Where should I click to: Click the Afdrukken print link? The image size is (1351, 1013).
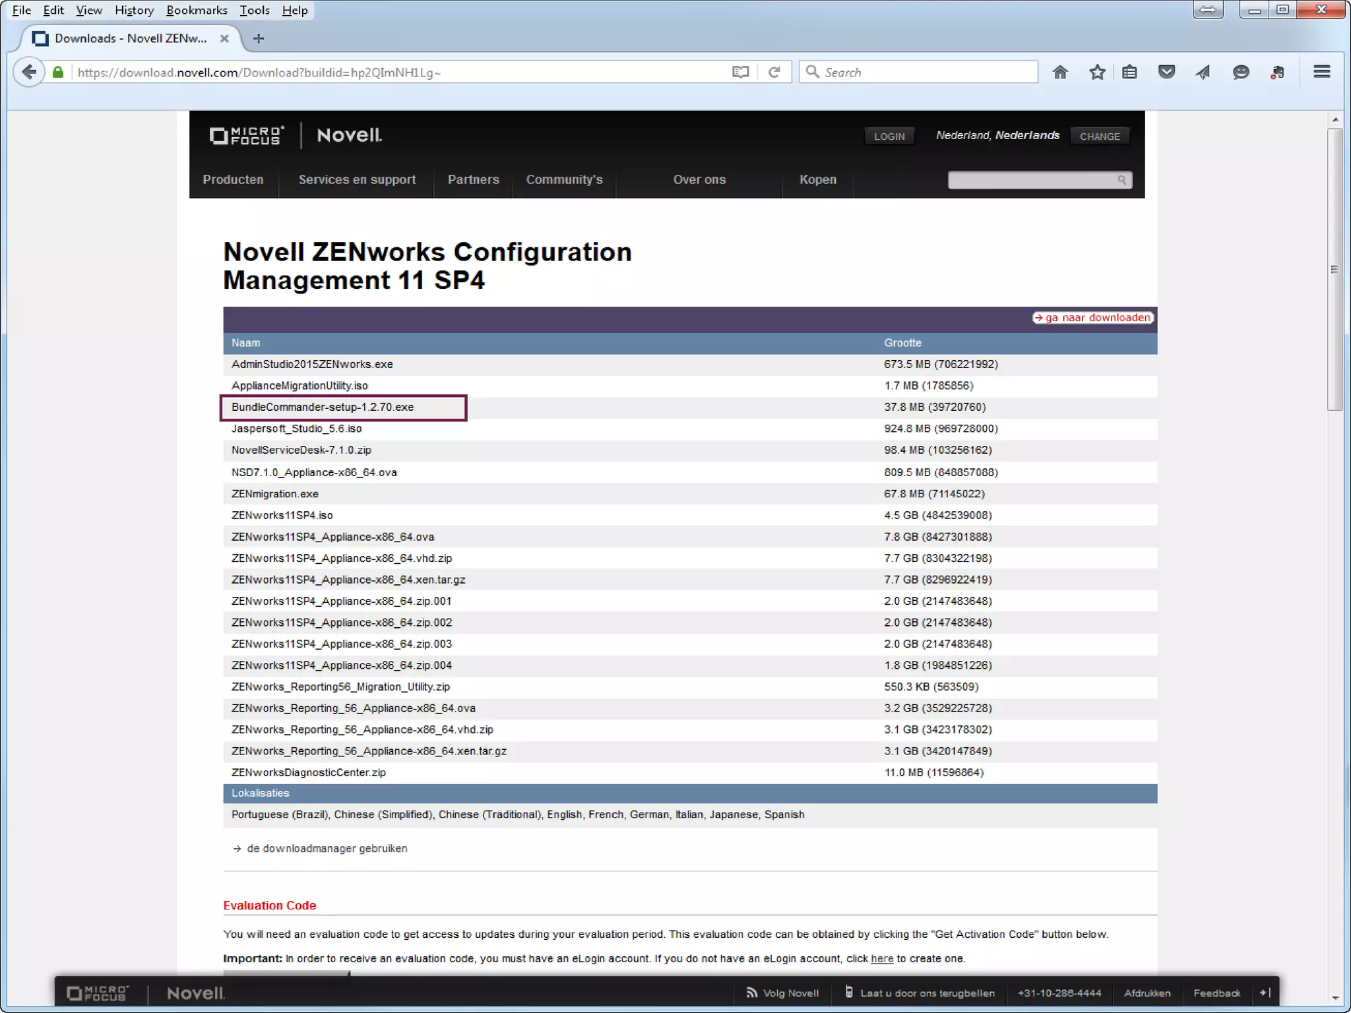[x=1147, y=993]
